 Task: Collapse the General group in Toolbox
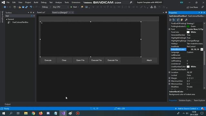(x=6, y=19)
